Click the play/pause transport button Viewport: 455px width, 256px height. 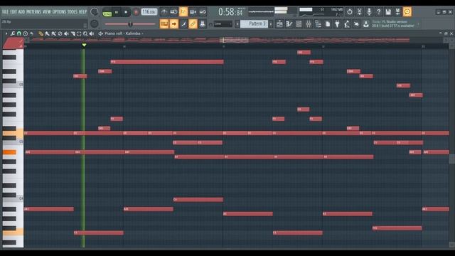pyautogui.click(x=117, y=12)
